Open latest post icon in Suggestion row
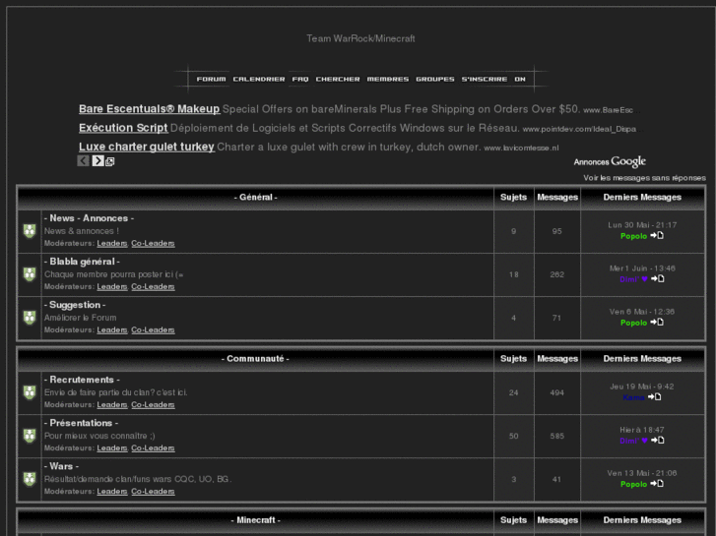The width and height of the screenshot is (716, 536). pyautogui.click(x=657, y=323)
